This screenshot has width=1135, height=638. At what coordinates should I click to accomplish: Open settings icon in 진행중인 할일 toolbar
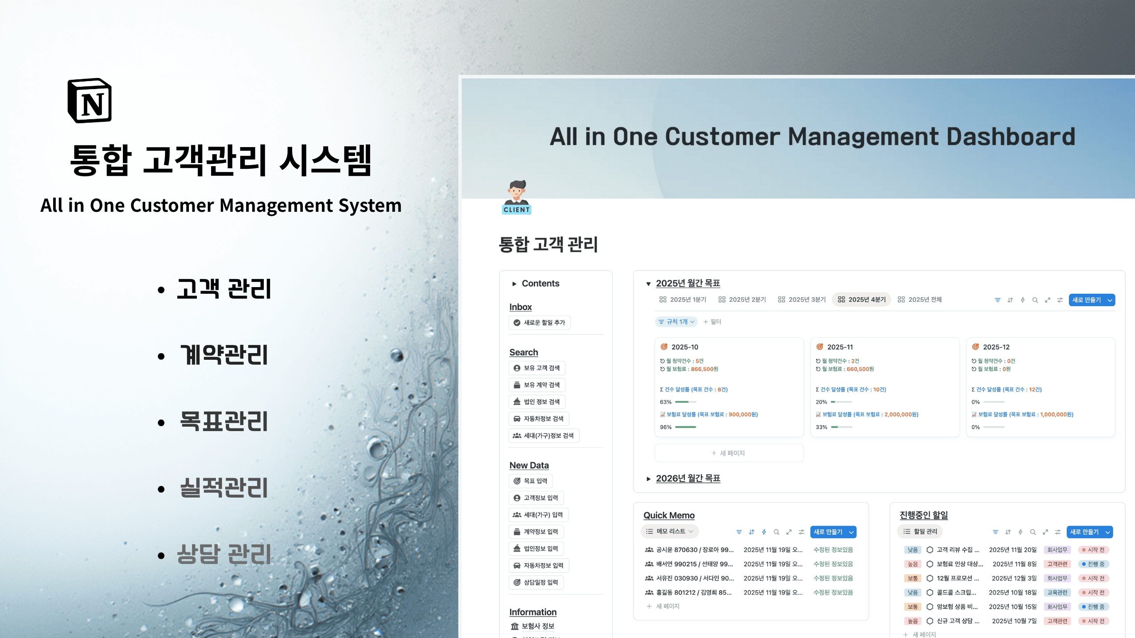(x=1057, y=532)
